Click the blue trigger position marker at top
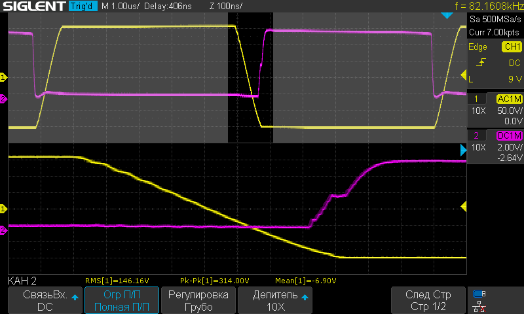524x314 pixels. [447, 15]
